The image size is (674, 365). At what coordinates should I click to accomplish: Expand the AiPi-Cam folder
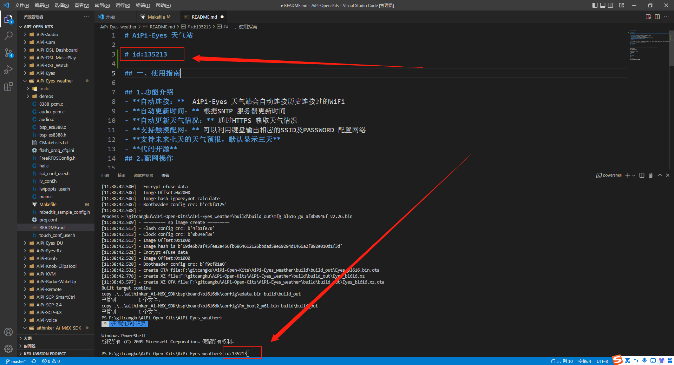(x=46, y=42)
